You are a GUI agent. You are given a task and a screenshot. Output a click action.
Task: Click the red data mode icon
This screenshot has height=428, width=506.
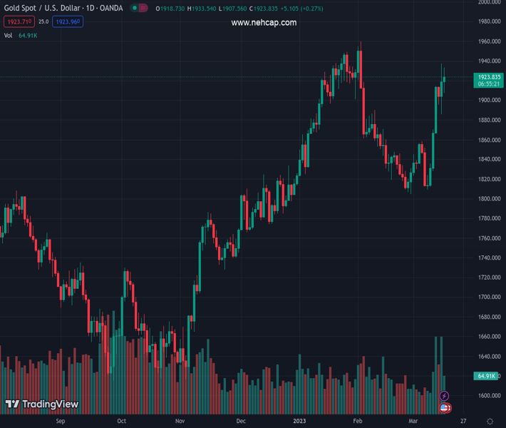[x=144, y=9]
